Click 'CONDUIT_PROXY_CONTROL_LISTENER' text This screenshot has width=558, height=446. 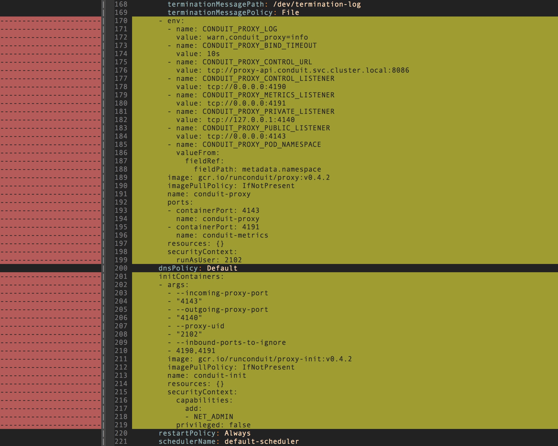(269, 79)
